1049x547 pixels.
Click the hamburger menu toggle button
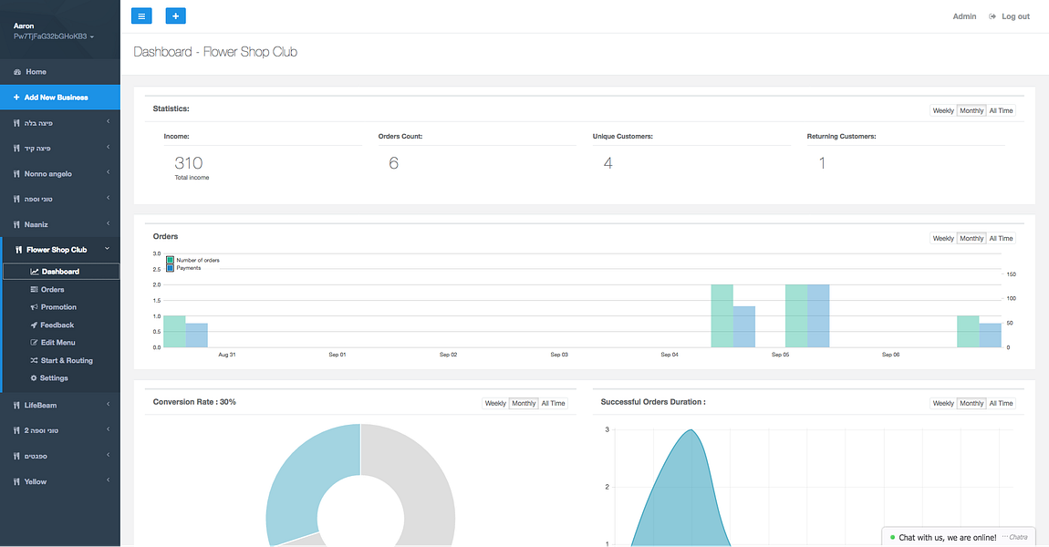141,16
